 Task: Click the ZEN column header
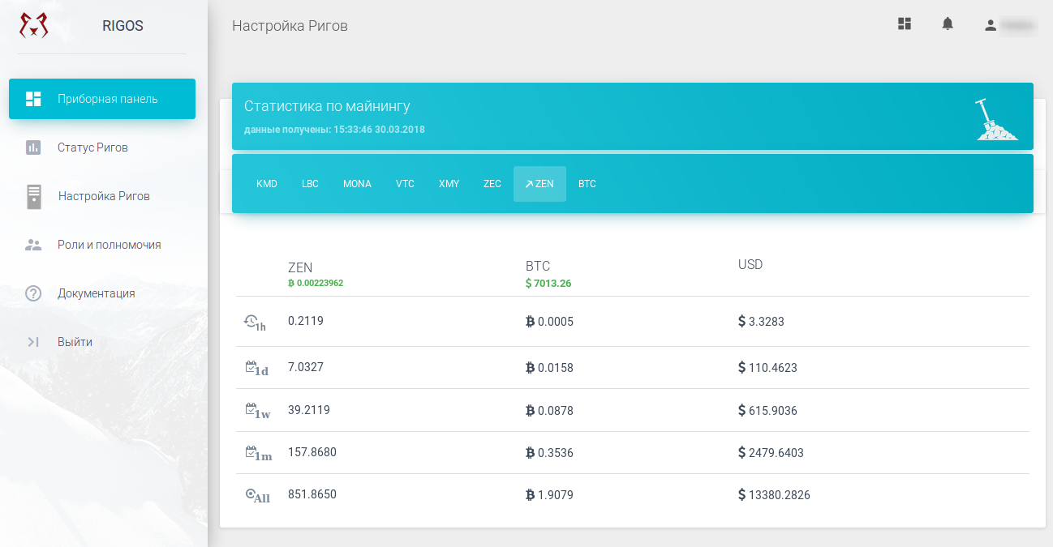(x=300, y=267)
